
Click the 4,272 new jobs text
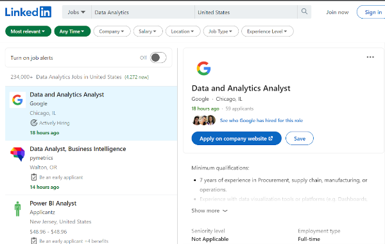click(137, 77)
